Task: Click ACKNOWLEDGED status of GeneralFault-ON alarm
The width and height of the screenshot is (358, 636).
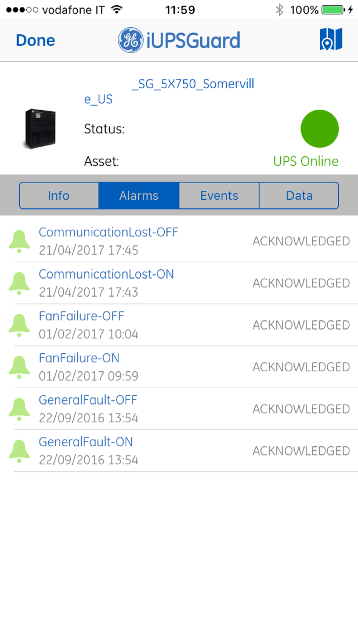Action: pyautogui.click(x=301, y=451)
